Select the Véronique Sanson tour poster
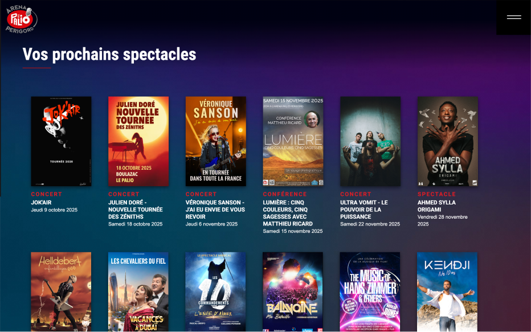The image size is (531, 332). click(216, 141)
